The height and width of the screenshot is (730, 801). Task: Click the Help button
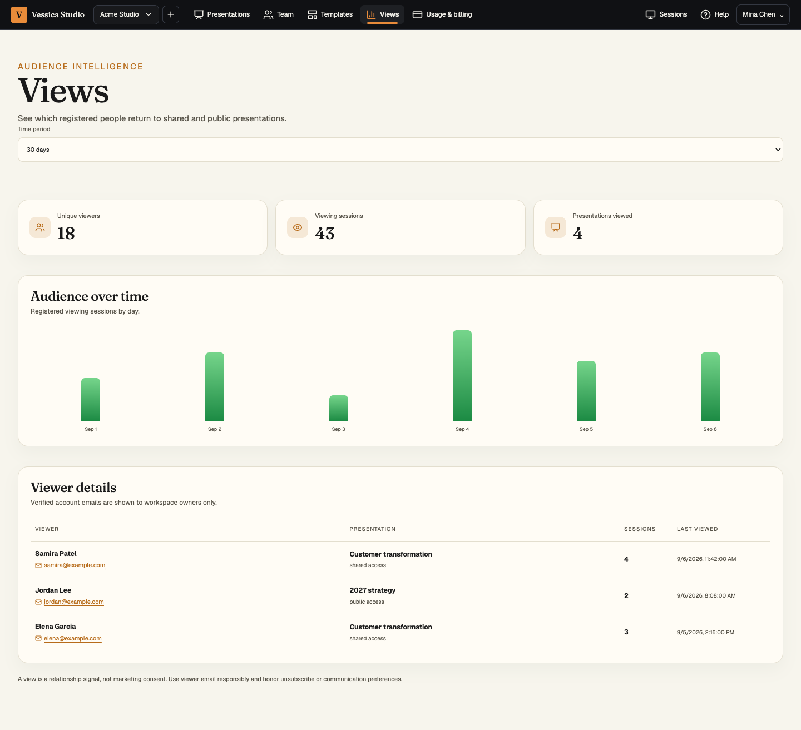(715, 14)
